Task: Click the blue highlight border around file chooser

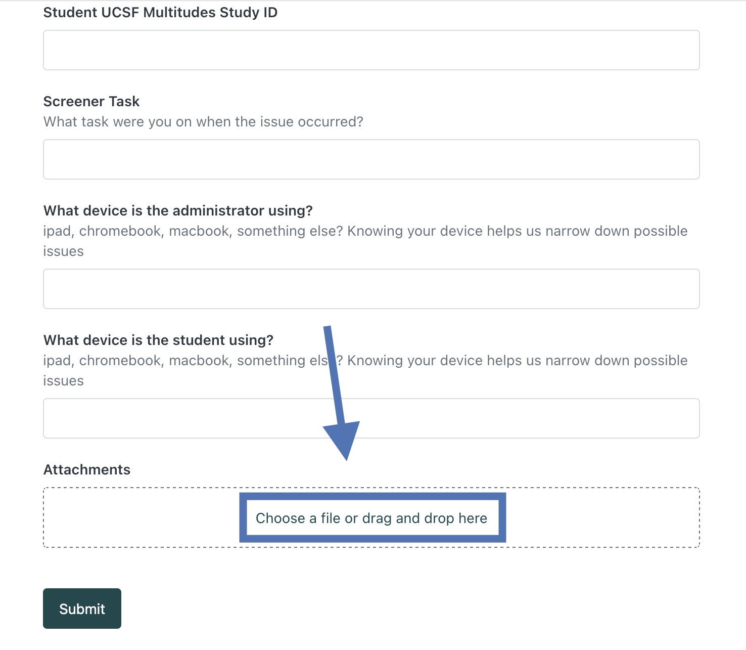Action: pyautogui.click(x=372, y=496)
